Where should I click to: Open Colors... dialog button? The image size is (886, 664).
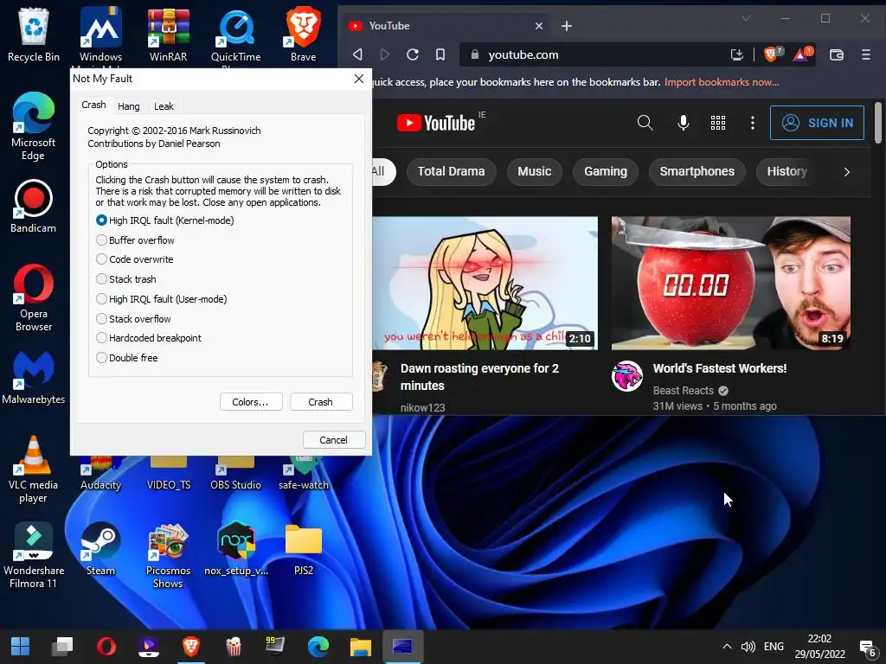point(250,402)
